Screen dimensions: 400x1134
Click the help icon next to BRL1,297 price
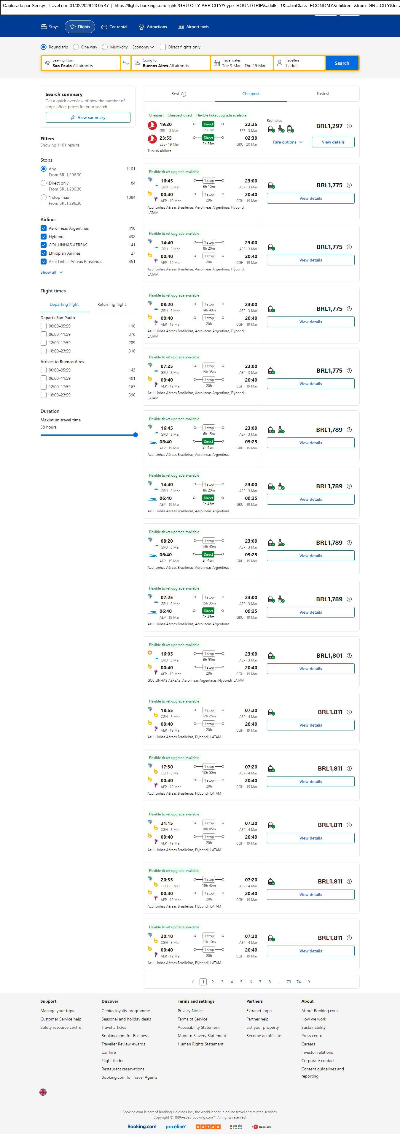coord(349,126)
